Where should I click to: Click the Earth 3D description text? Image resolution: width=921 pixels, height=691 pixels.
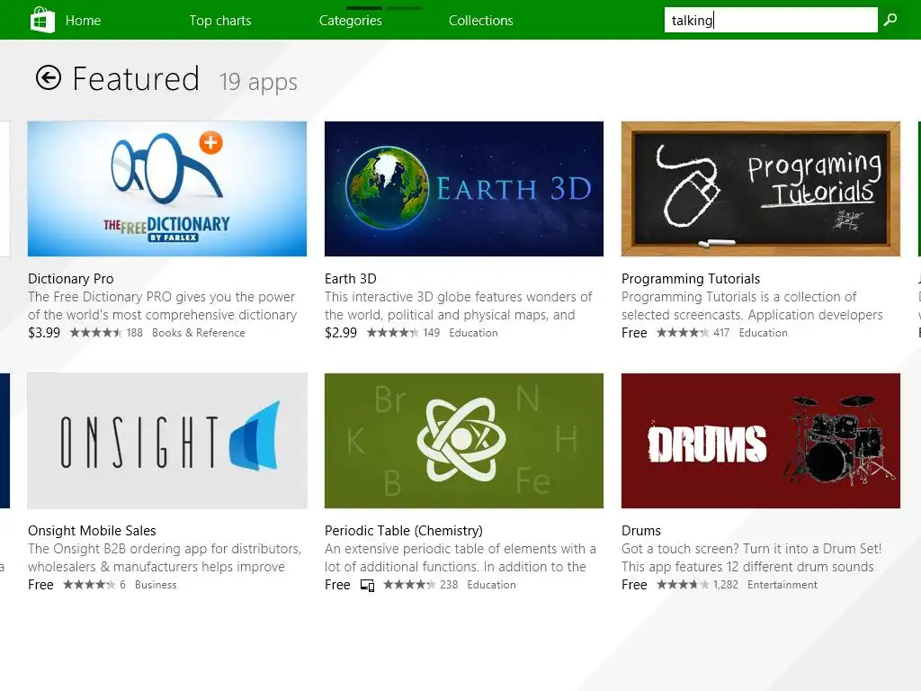coord(459,306)
